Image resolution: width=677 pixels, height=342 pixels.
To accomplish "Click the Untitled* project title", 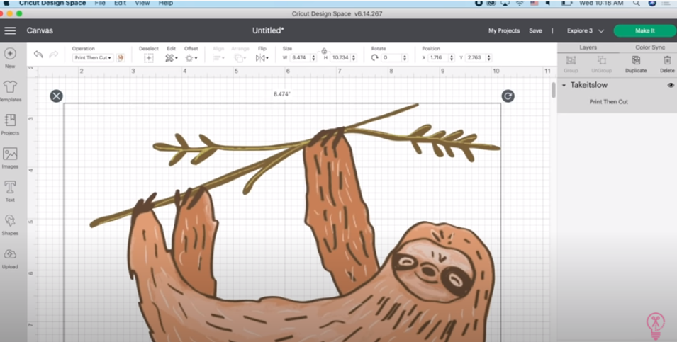I will point(268,30).
